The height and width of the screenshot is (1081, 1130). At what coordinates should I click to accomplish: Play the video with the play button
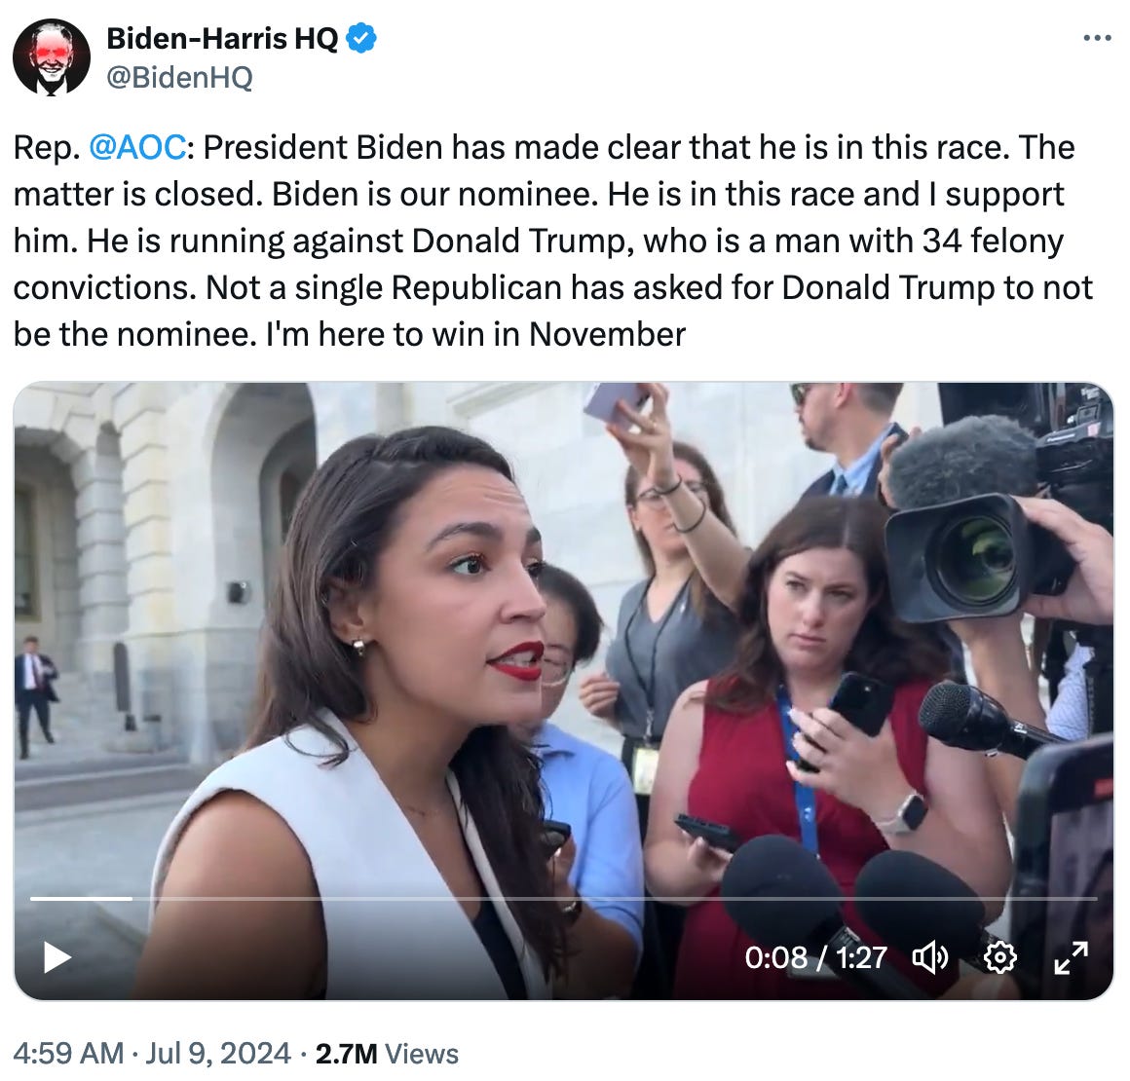click(x=57, y=957)
